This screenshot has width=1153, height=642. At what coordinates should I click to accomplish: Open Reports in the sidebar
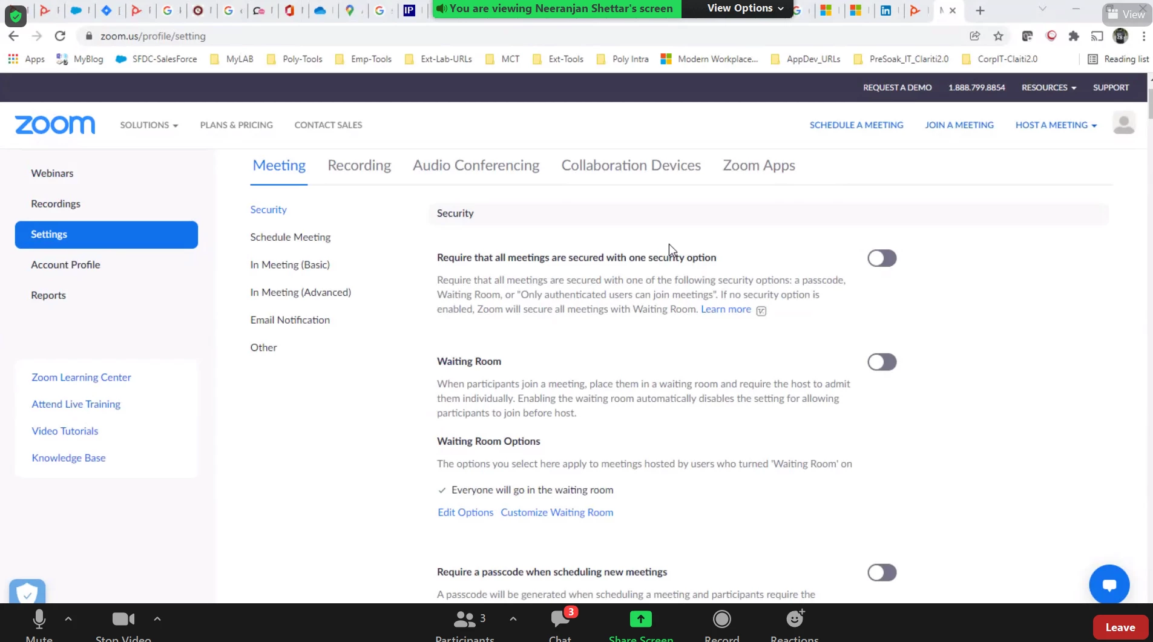pyautogui.click(x=48, y=295)
